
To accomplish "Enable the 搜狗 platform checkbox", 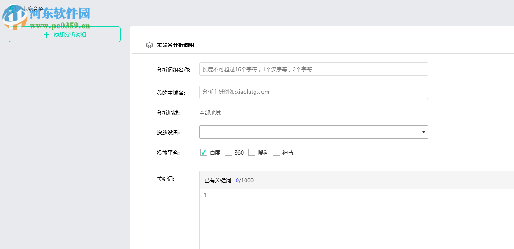I will click(252, 152).
